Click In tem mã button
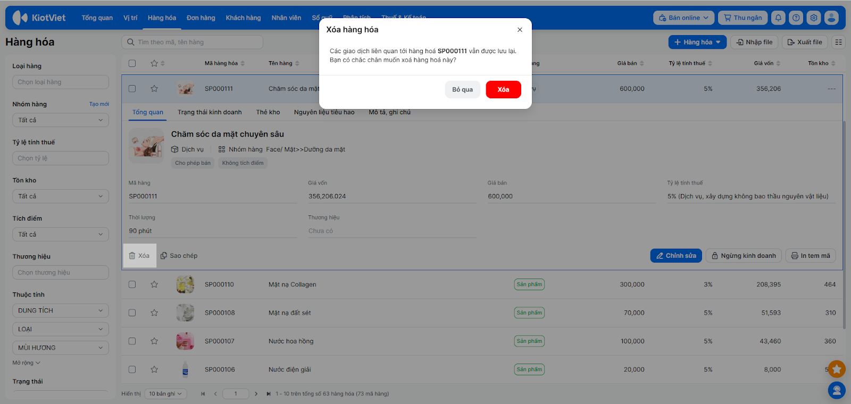 pos(811,256)
